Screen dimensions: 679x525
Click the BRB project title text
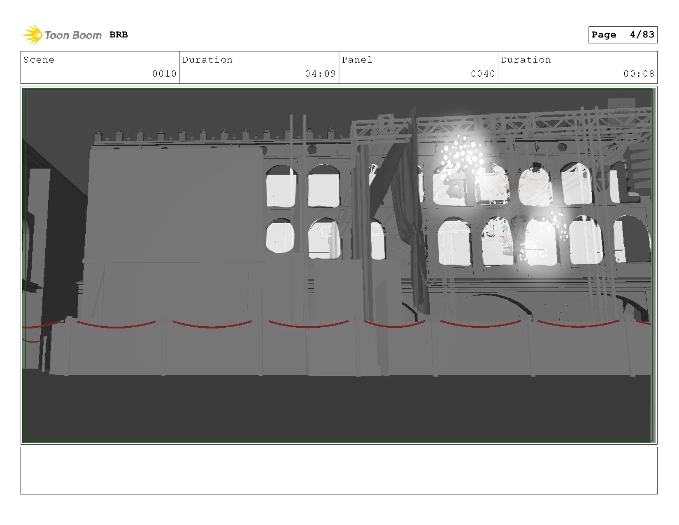pyautogui.click(x=119, y=35)
